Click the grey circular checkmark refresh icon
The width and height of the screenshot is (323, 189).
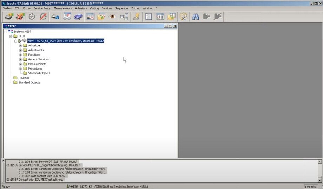(x=32, y=17)
